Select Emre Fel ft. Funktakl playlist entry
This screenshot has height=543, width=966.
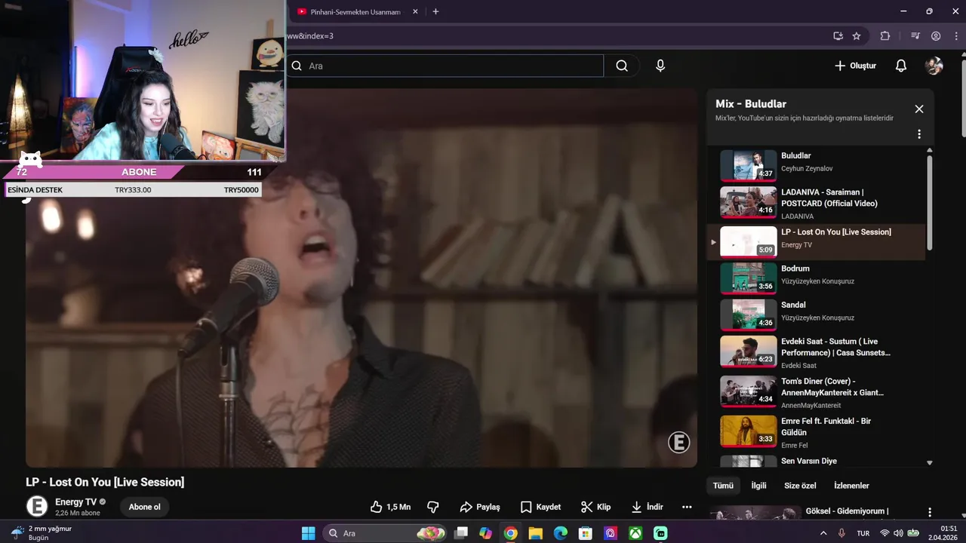[x=817, y=432]
